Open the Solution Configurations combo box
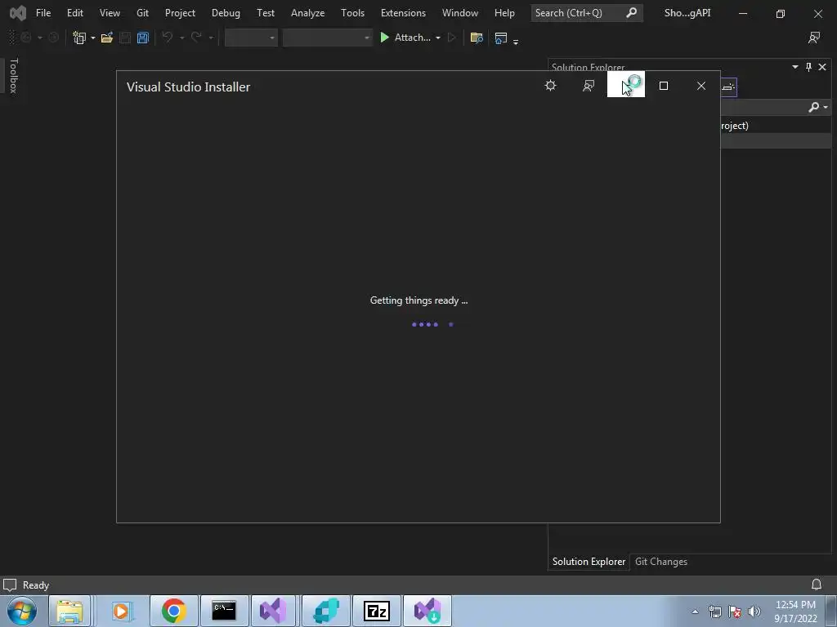 pos(251,38)
